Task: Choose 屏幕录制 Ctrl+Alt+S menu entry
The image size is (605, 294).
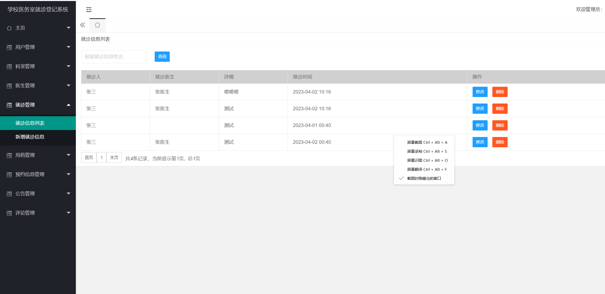Action: click(x=427, y=151)
